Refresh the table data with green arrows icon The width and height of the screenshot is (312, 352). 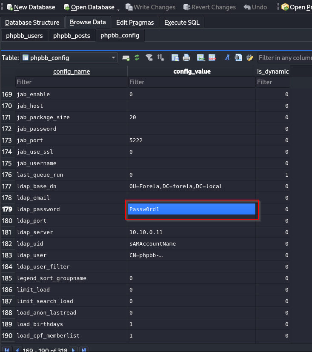[x=137, y=58]
